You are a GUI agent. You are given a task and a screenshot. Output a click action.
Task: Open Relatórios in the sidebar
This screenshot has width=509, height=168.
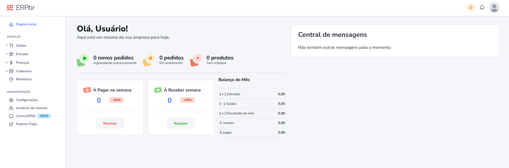pyautogui.click(x=24, y=79)
